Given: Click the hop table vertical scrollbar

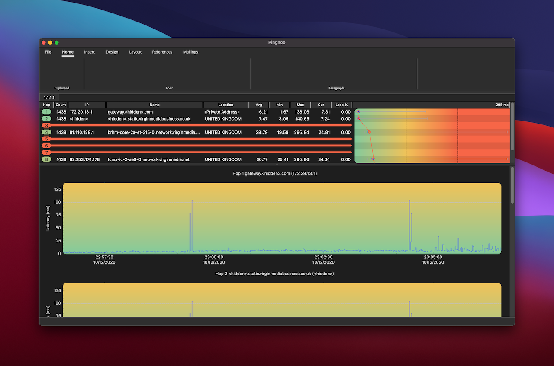Looking at the screenshot, I should pos(512,126).
